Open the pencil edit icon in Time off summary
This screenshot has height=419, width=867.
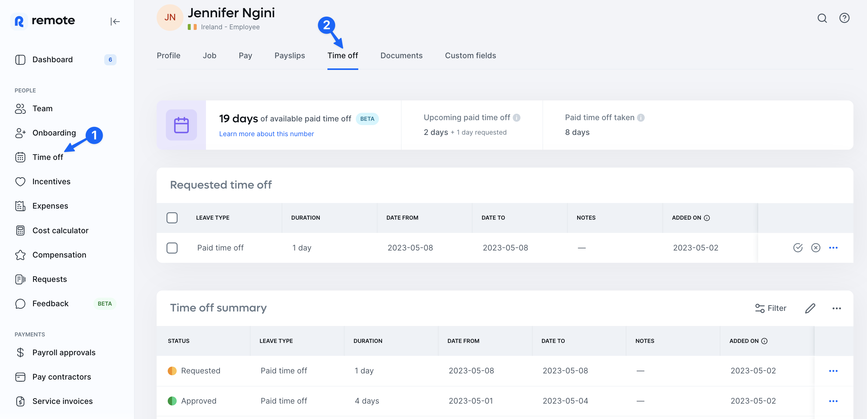coord(810,308)
